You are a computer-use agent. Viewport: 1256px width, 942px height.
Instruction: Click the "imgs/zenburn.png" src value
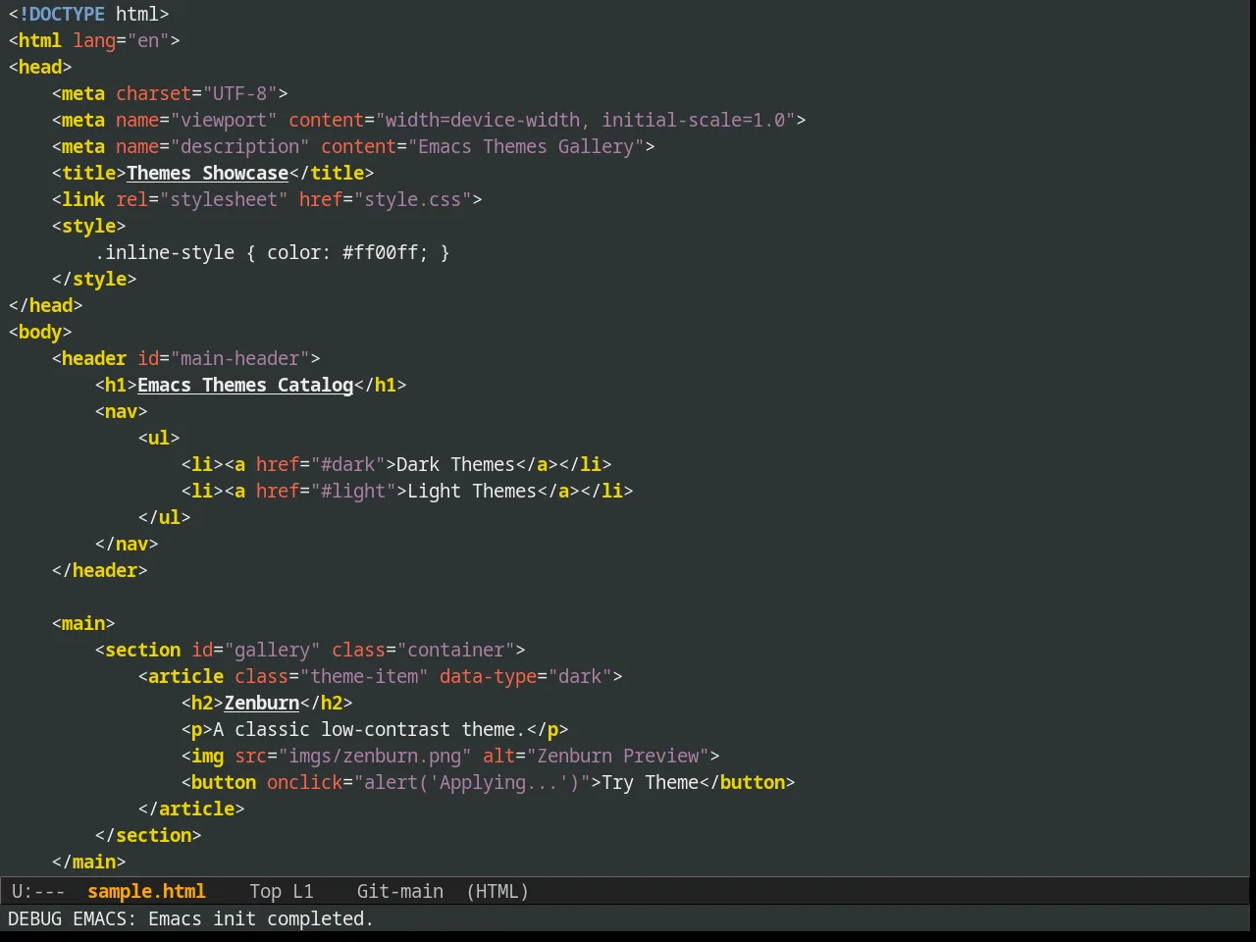[375, 756]
